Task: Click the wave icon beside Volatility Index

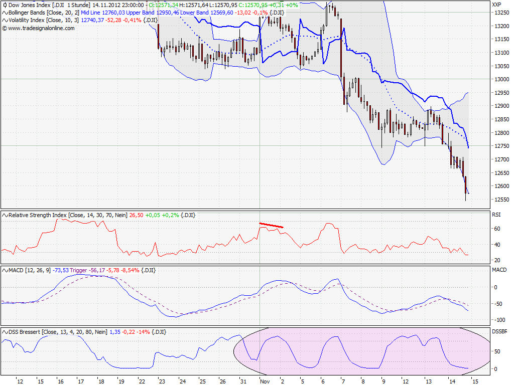Action: tap(4, 21)
